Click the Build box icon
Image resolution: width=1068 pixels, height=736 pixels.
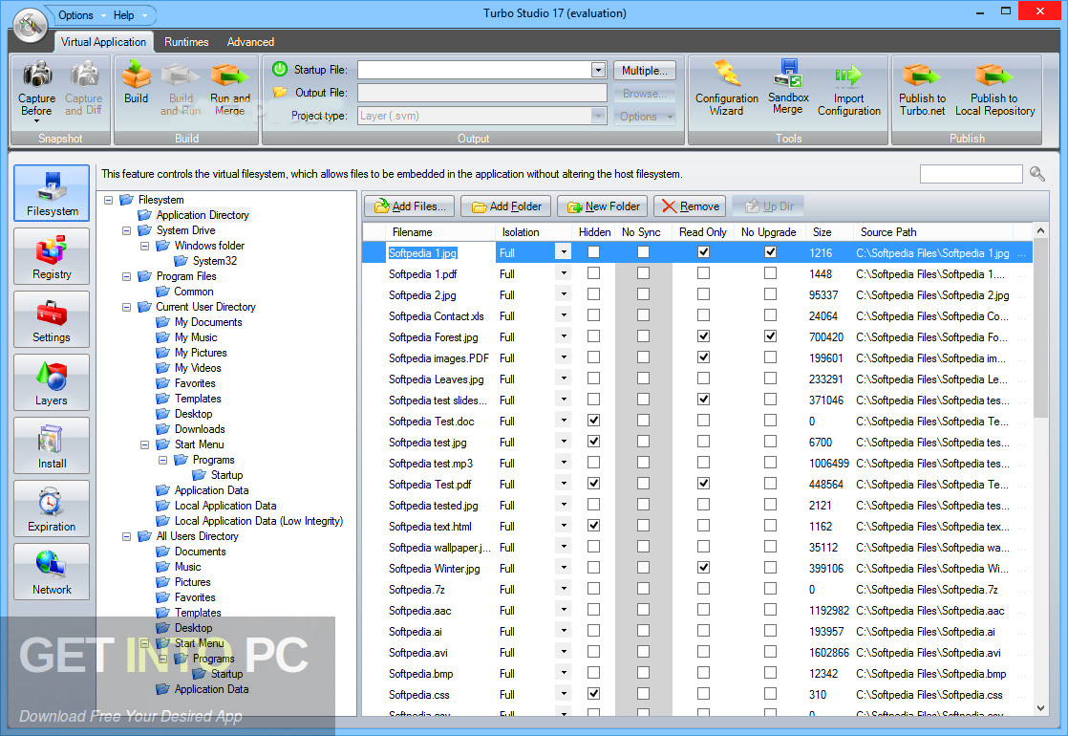(x=137, y=74)
